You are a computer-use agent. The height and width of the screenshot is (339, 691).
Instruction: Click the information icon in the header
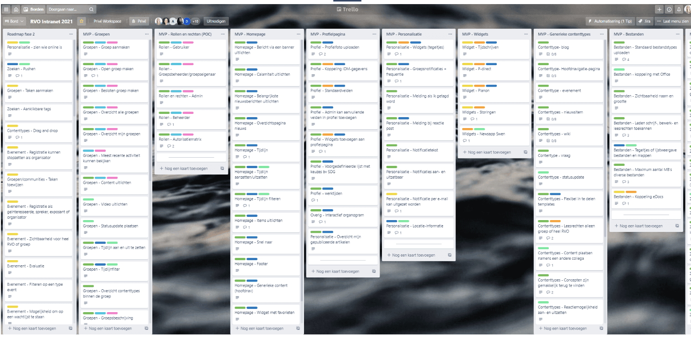click(669, 9)
